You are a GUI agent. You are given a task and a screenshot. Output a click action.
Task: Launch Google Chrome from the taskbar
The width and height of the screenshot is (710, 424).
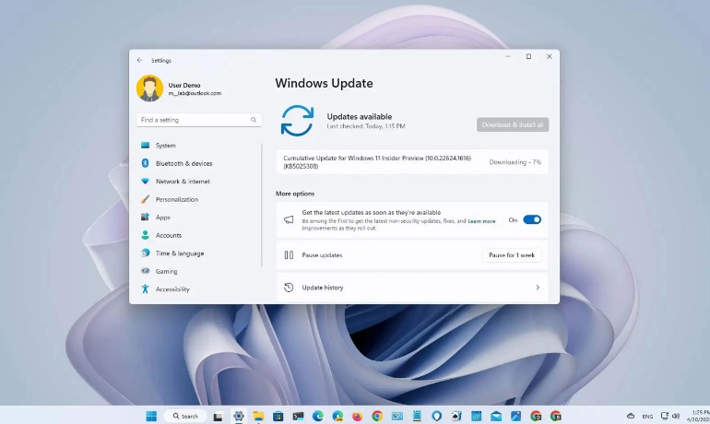click(377, 416)
